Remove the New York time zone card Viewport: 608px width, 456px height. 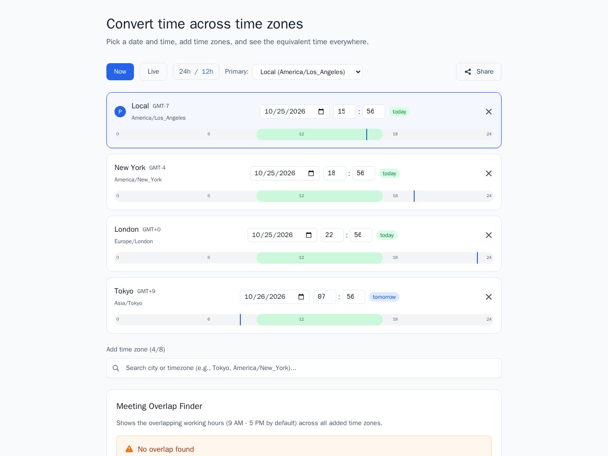[x=489, y=173]
